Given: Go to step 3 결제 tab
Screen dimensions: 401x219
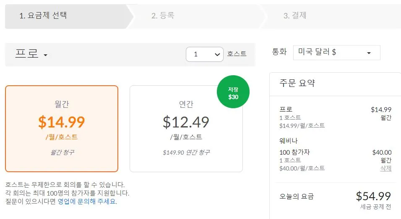Looking at the screenshot, I should click(295, 16).
